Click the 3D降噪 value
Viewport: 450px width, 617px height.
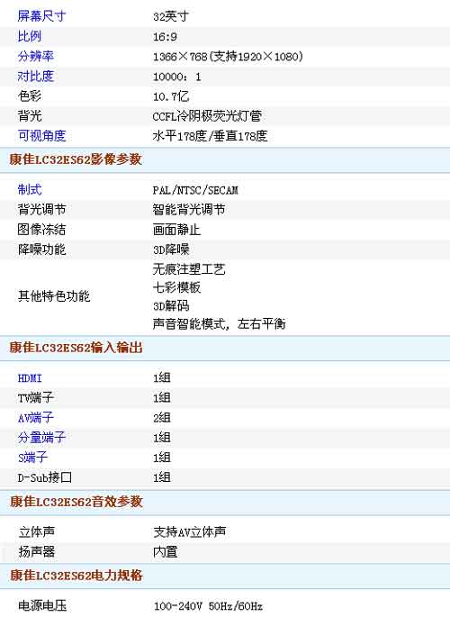pyautogui.click(x=171, y=250)
